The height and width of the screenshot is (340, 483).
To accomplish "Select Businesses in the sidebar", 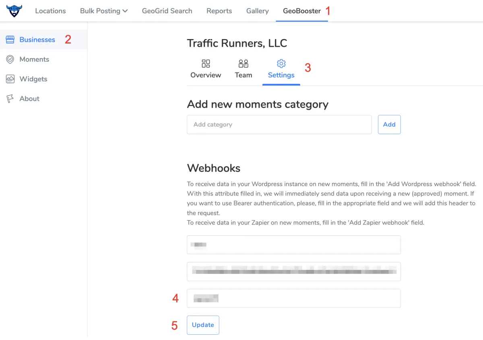I will click(37, 39).
